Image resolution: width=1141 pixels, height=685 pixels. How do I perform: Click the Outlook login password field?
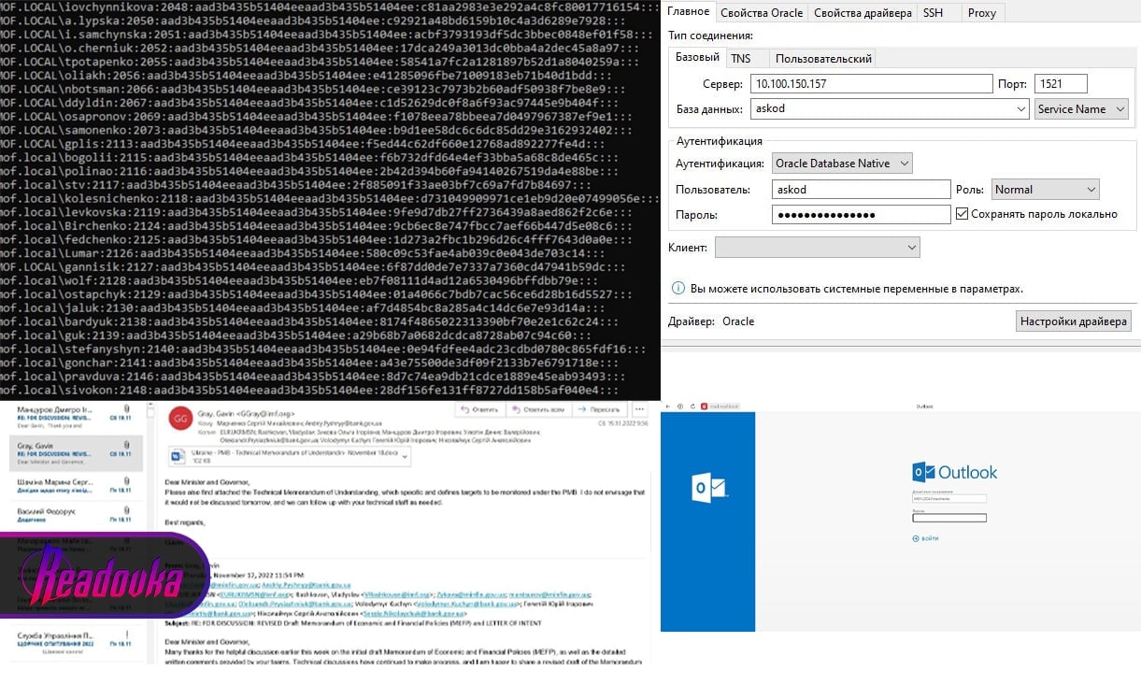[x=949, y=518]
